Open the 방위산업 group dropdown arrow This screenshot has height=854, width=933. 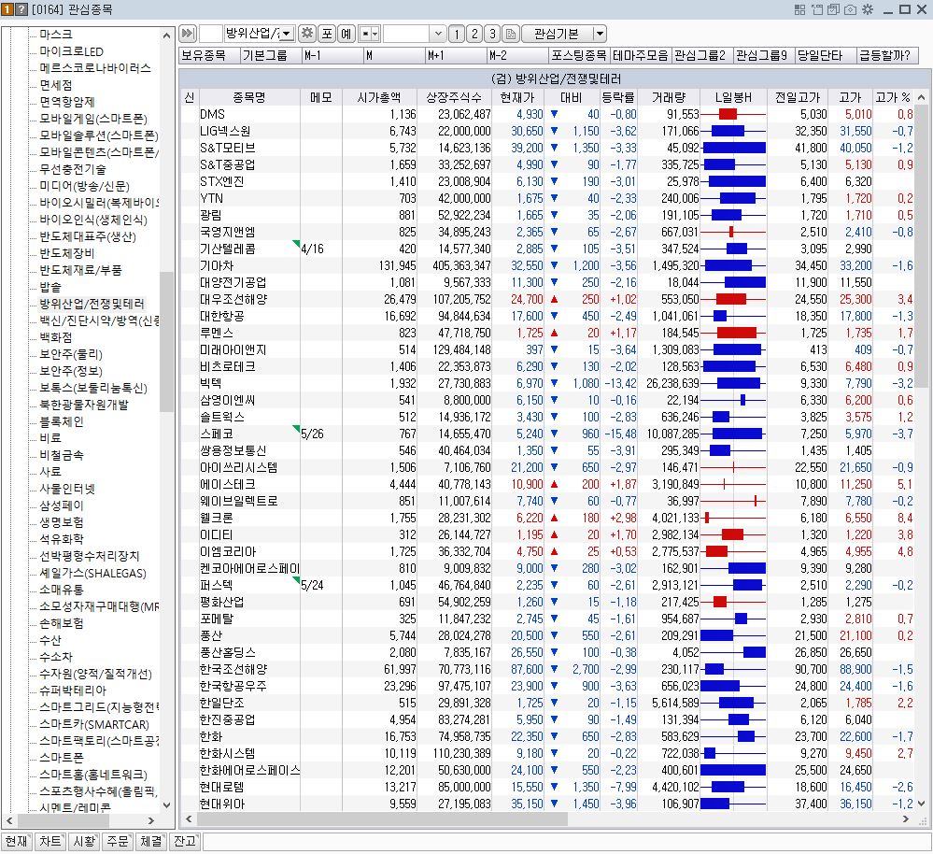[286, 34]
